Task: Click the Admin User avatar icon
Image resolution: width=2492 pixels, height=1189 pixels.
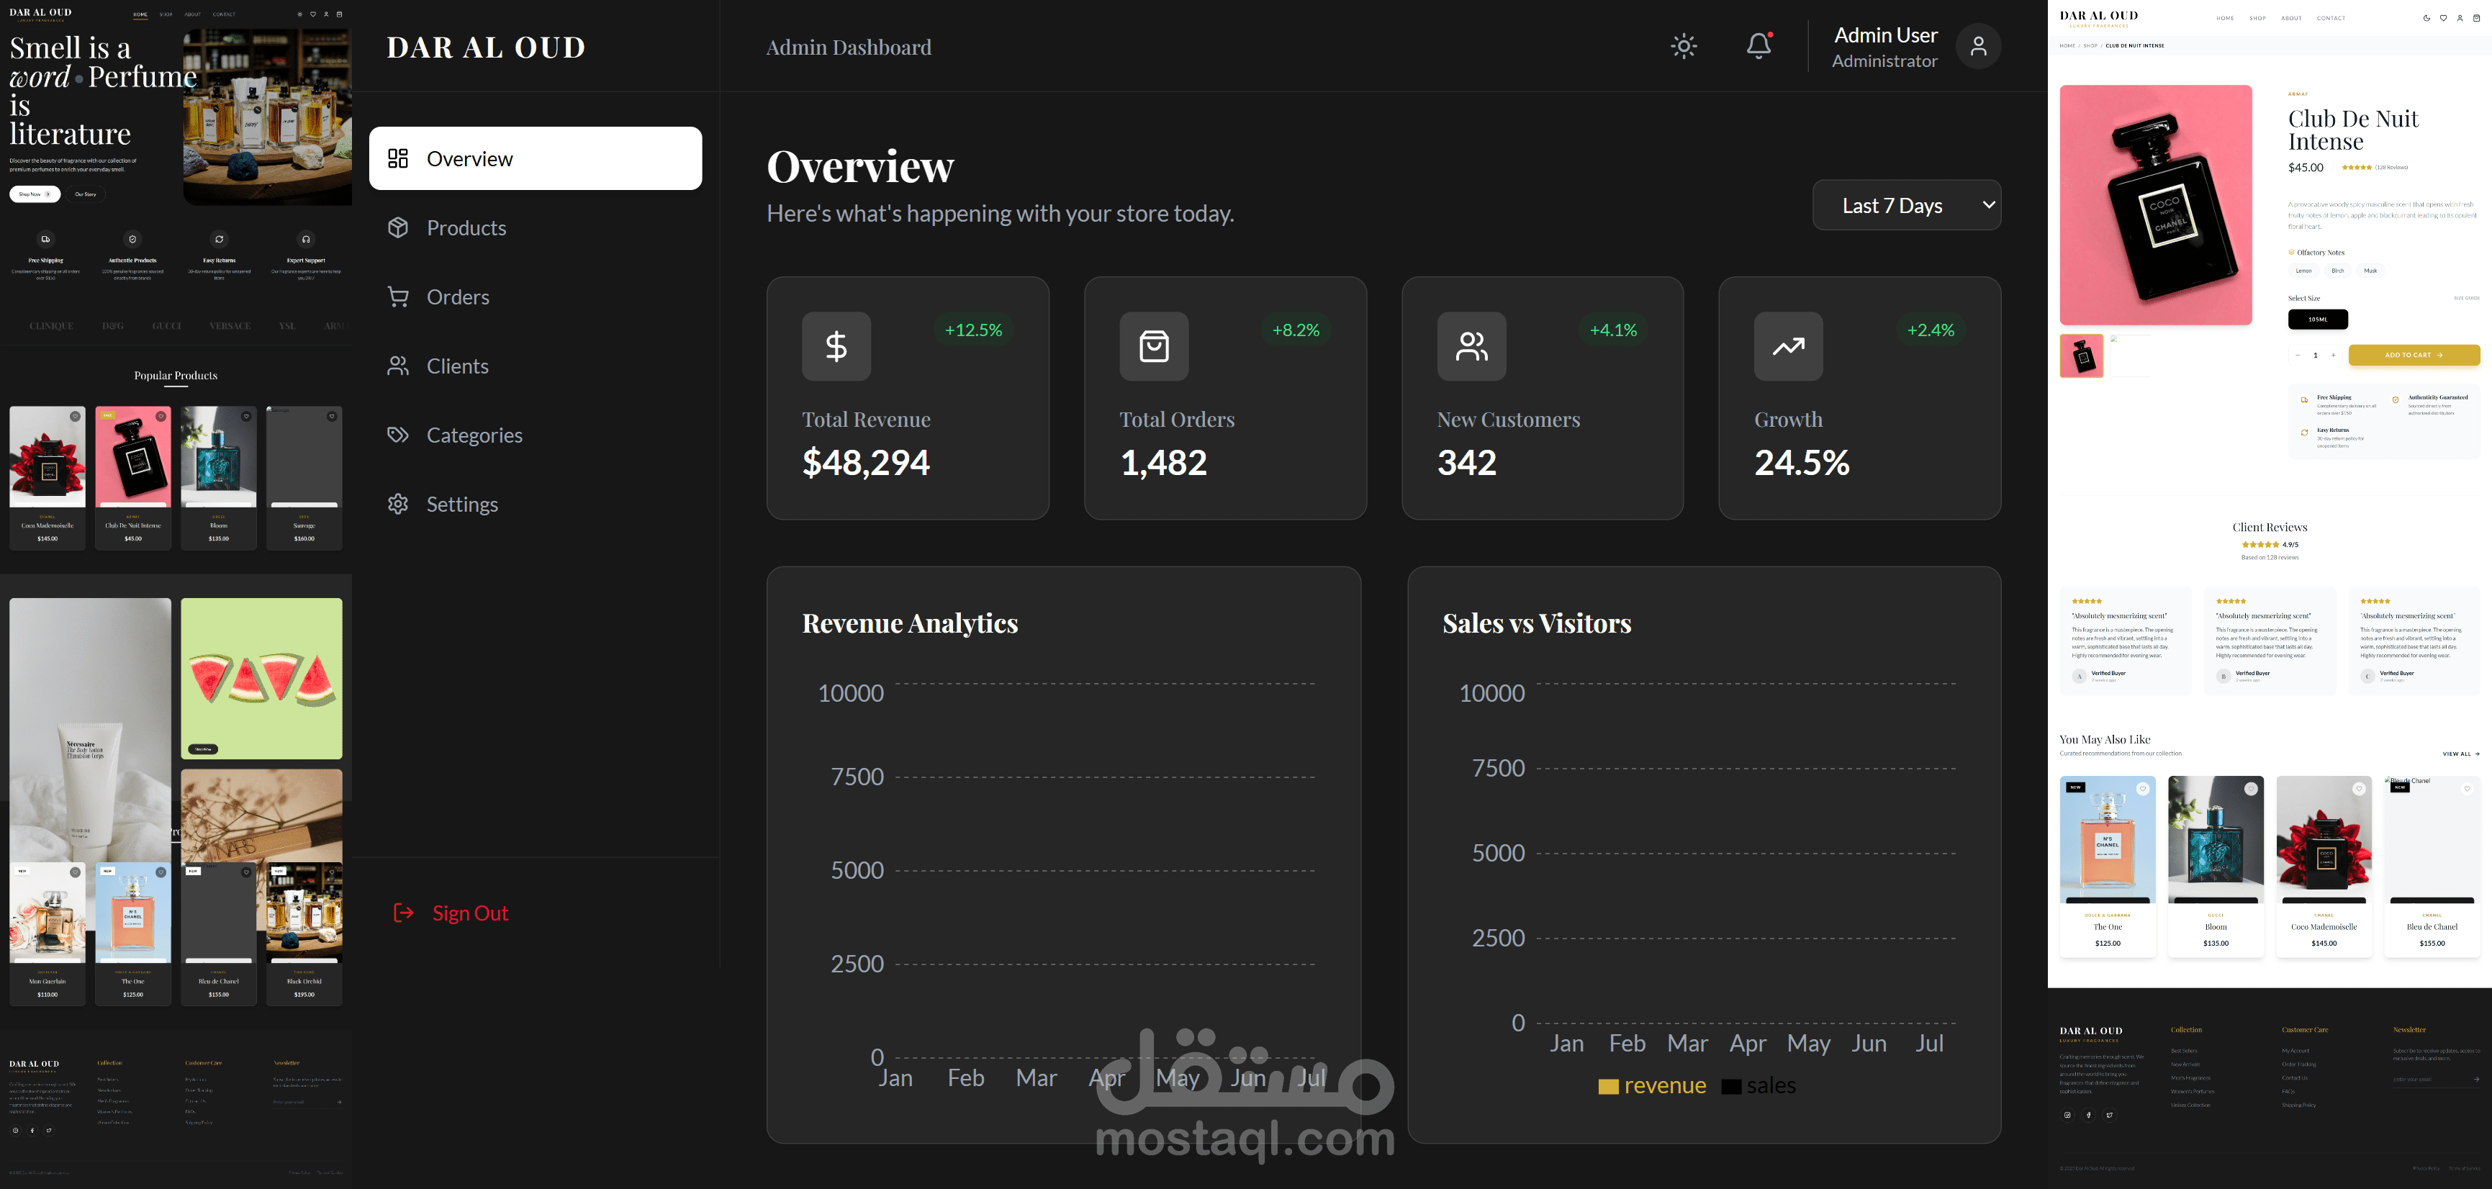Action: click(1978, 47)
